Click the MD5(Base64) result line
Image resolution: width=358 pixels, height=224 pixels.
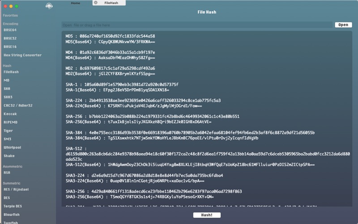click(110, 42)
